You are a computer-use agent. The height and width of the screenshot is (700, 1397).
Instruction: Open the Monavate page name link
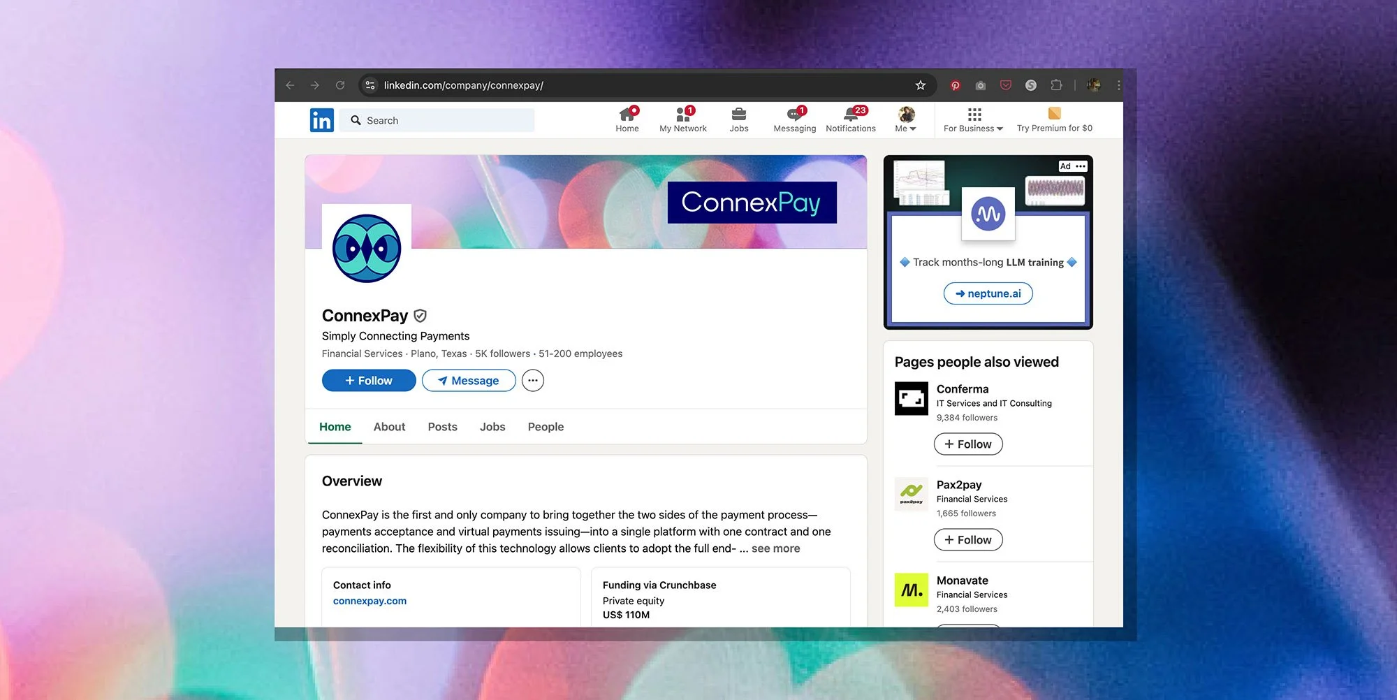(x=963, y=581)
